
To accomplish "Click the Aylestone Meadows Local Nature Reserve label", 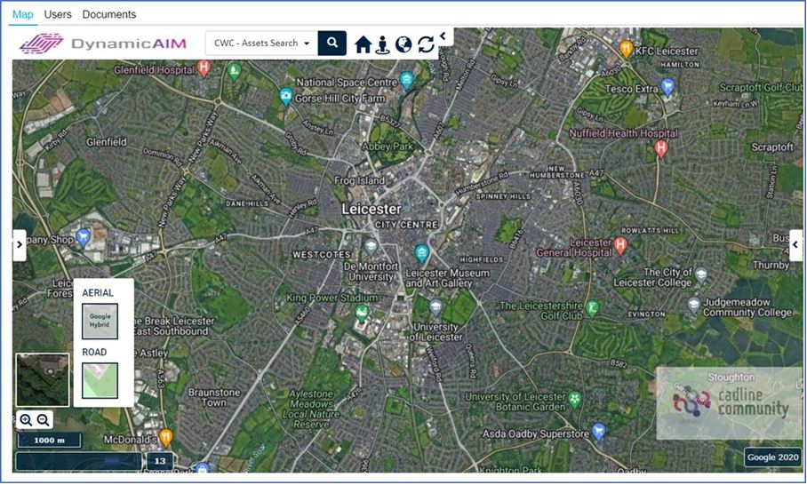I will click(x=311, y=409).
